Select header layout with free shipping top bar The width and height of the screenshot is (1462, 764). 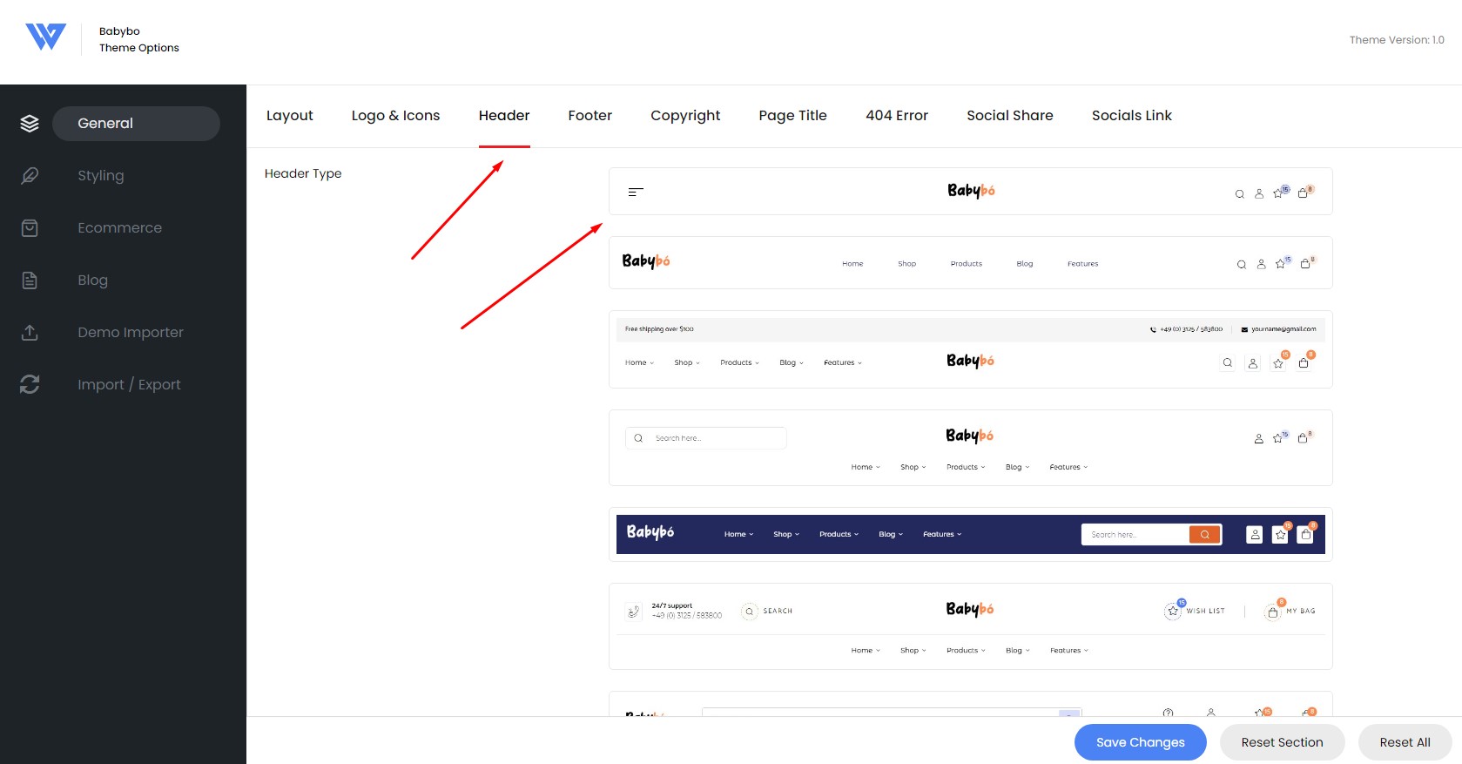pyautogui.click(x=970, y=349)
